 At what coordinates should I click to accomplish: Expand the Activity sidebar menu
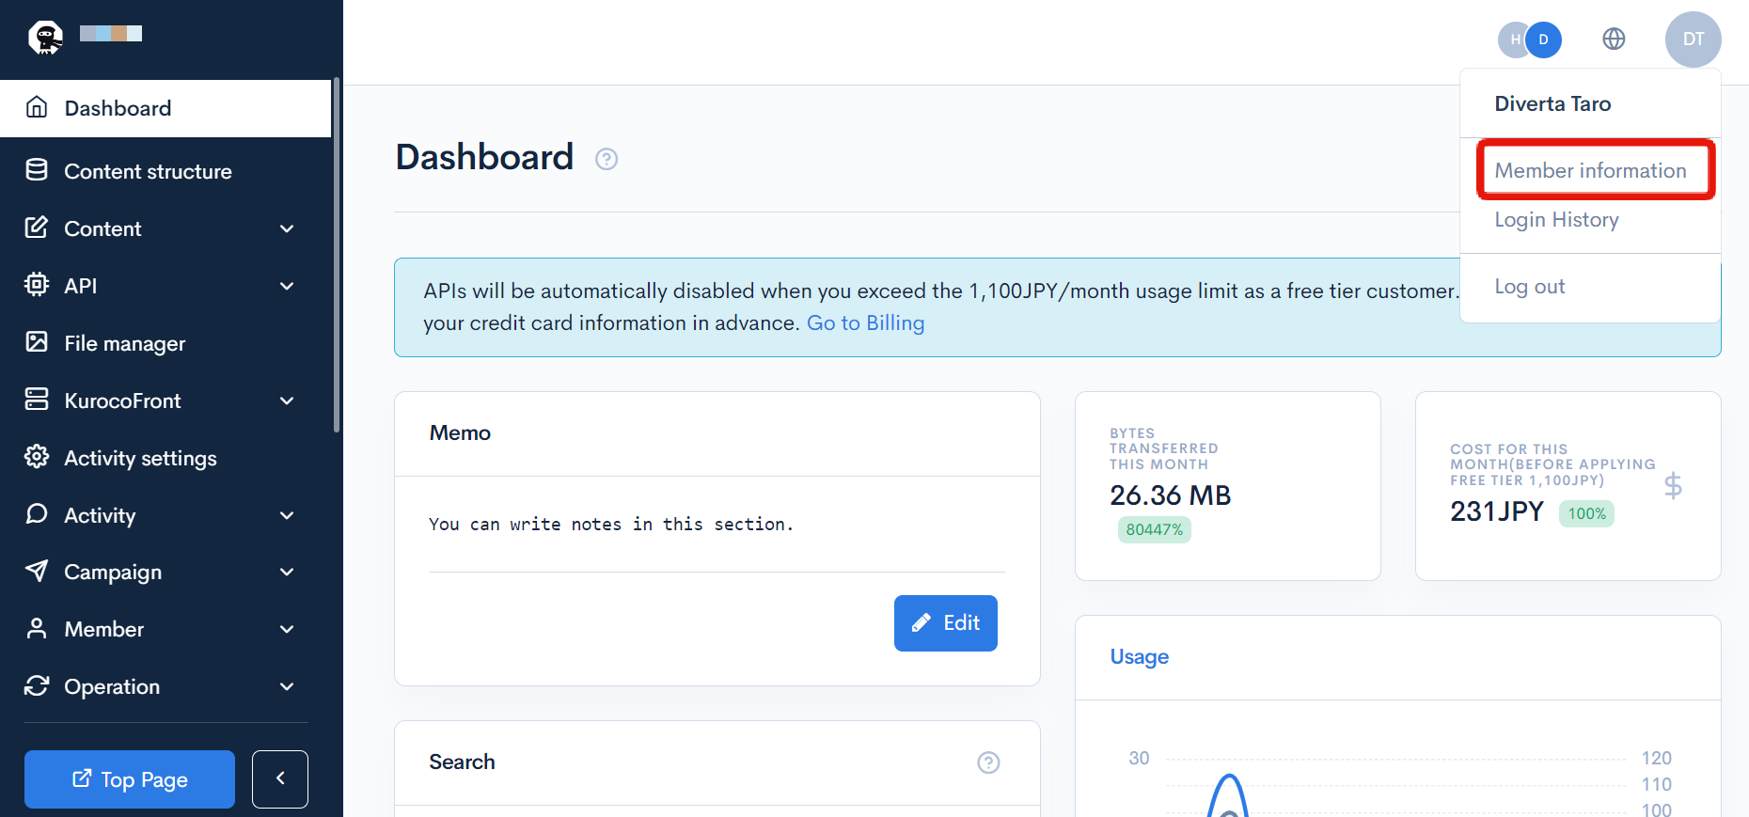(x=287, y=515)
